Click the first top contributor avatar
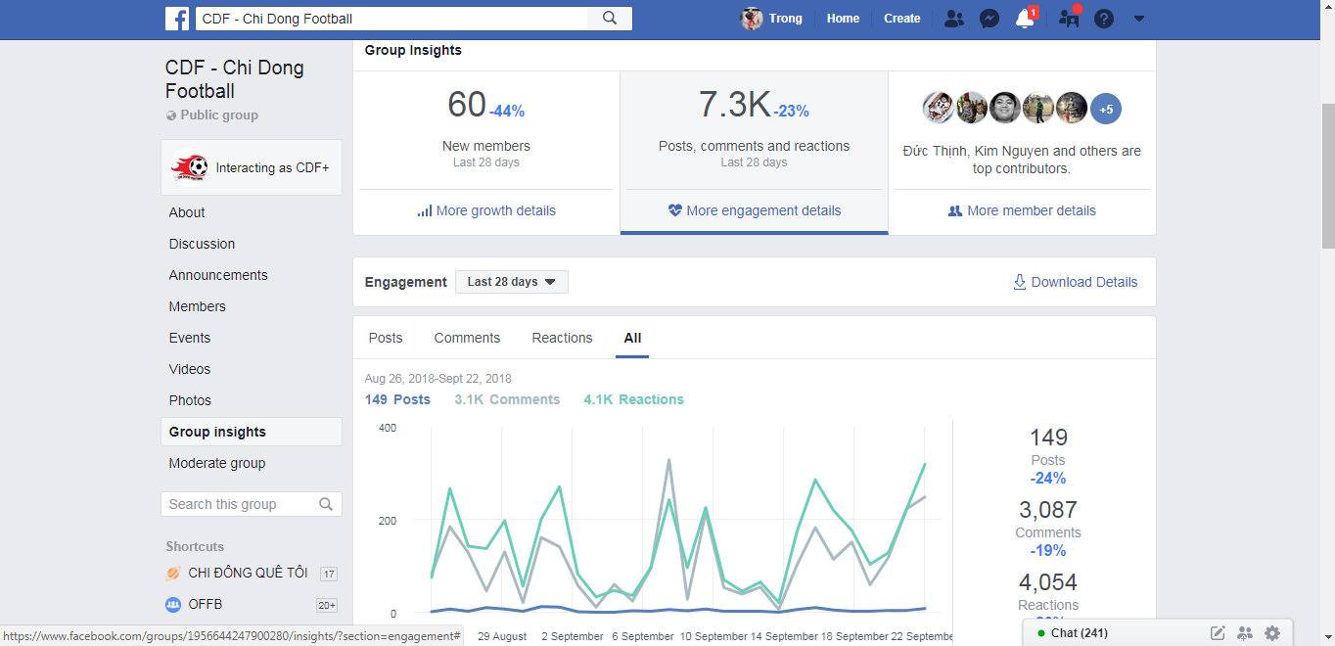 click(x=939, y=108)
